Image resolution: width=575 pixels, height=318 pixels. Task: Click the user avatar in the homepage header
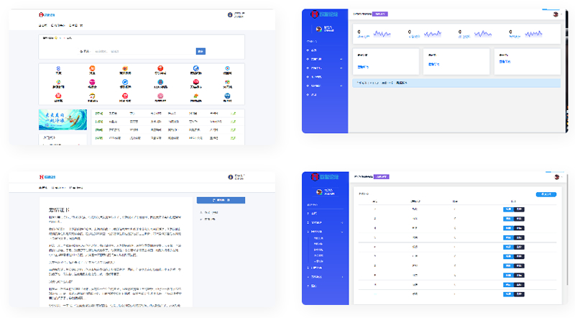click(231, 14)
